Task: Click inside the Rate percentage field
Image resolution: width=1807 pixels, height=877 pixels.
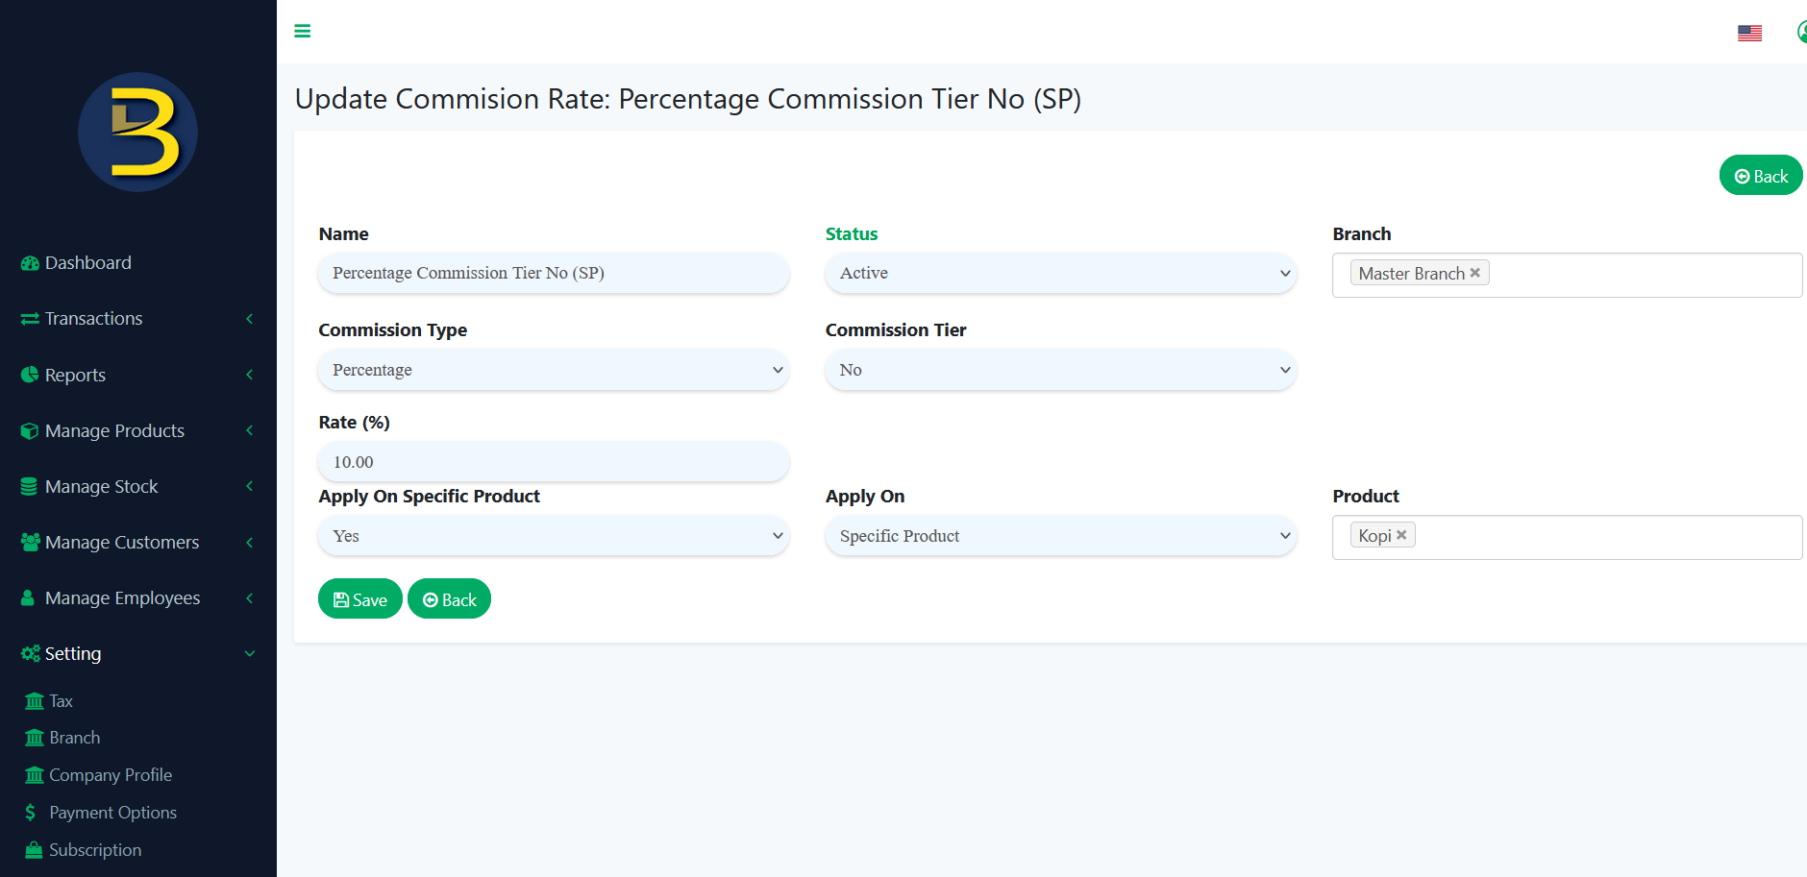Action: (553, 461)
